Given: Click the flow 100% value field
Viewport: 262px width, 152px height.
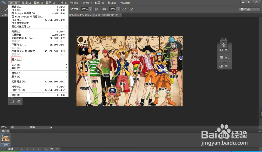Looking at the screenshot, I should click(112, 9).
